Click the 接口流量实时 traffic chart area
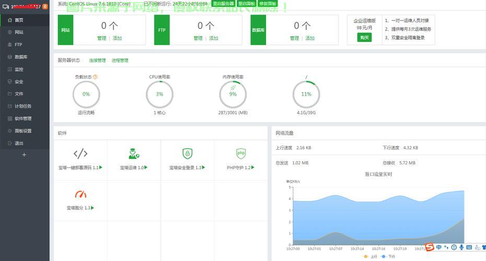486x261 pixels. [378, 216]
